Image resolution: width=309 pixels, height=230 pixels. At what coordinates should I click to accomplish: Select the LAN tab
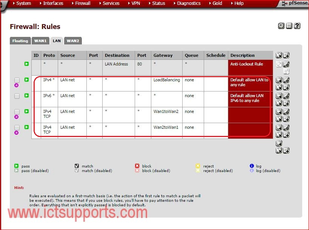(57, 41)
